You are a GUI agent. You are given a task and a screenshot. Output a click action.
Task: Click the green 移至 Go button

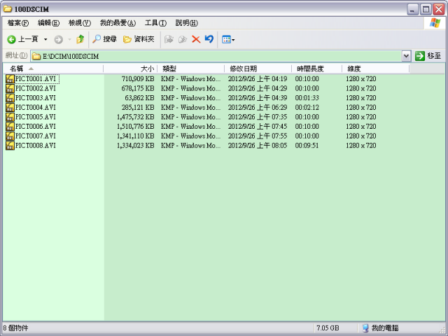428,56
